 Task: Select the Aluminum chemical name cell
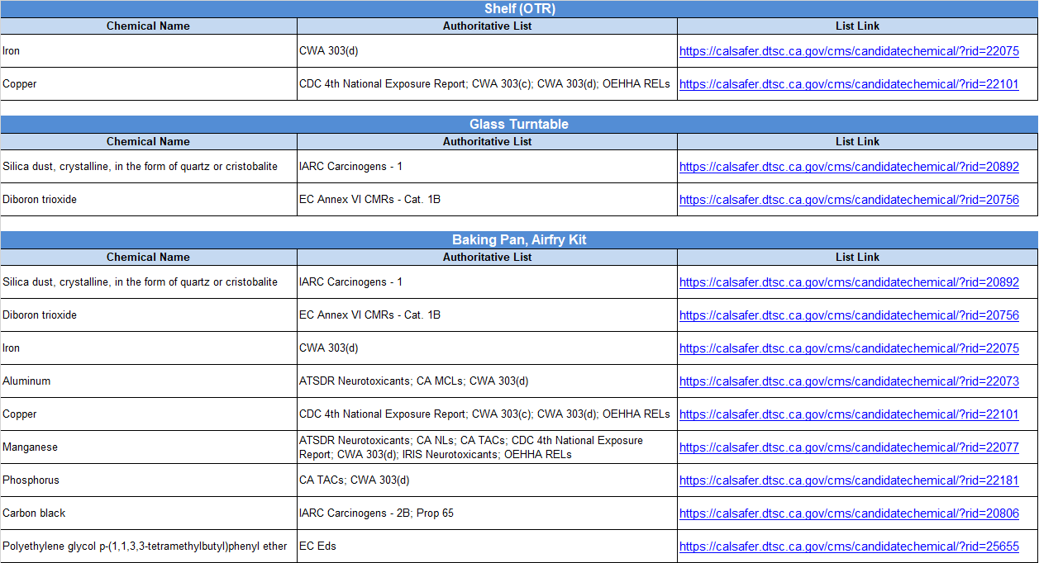[149, 381]
